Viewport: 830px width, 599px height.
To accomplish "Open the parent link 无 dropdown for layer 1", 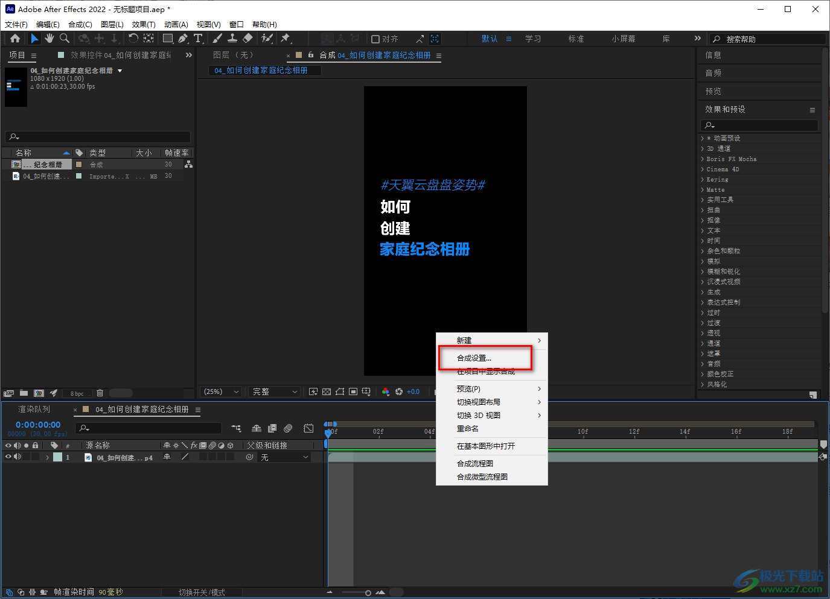I will 284,458.
